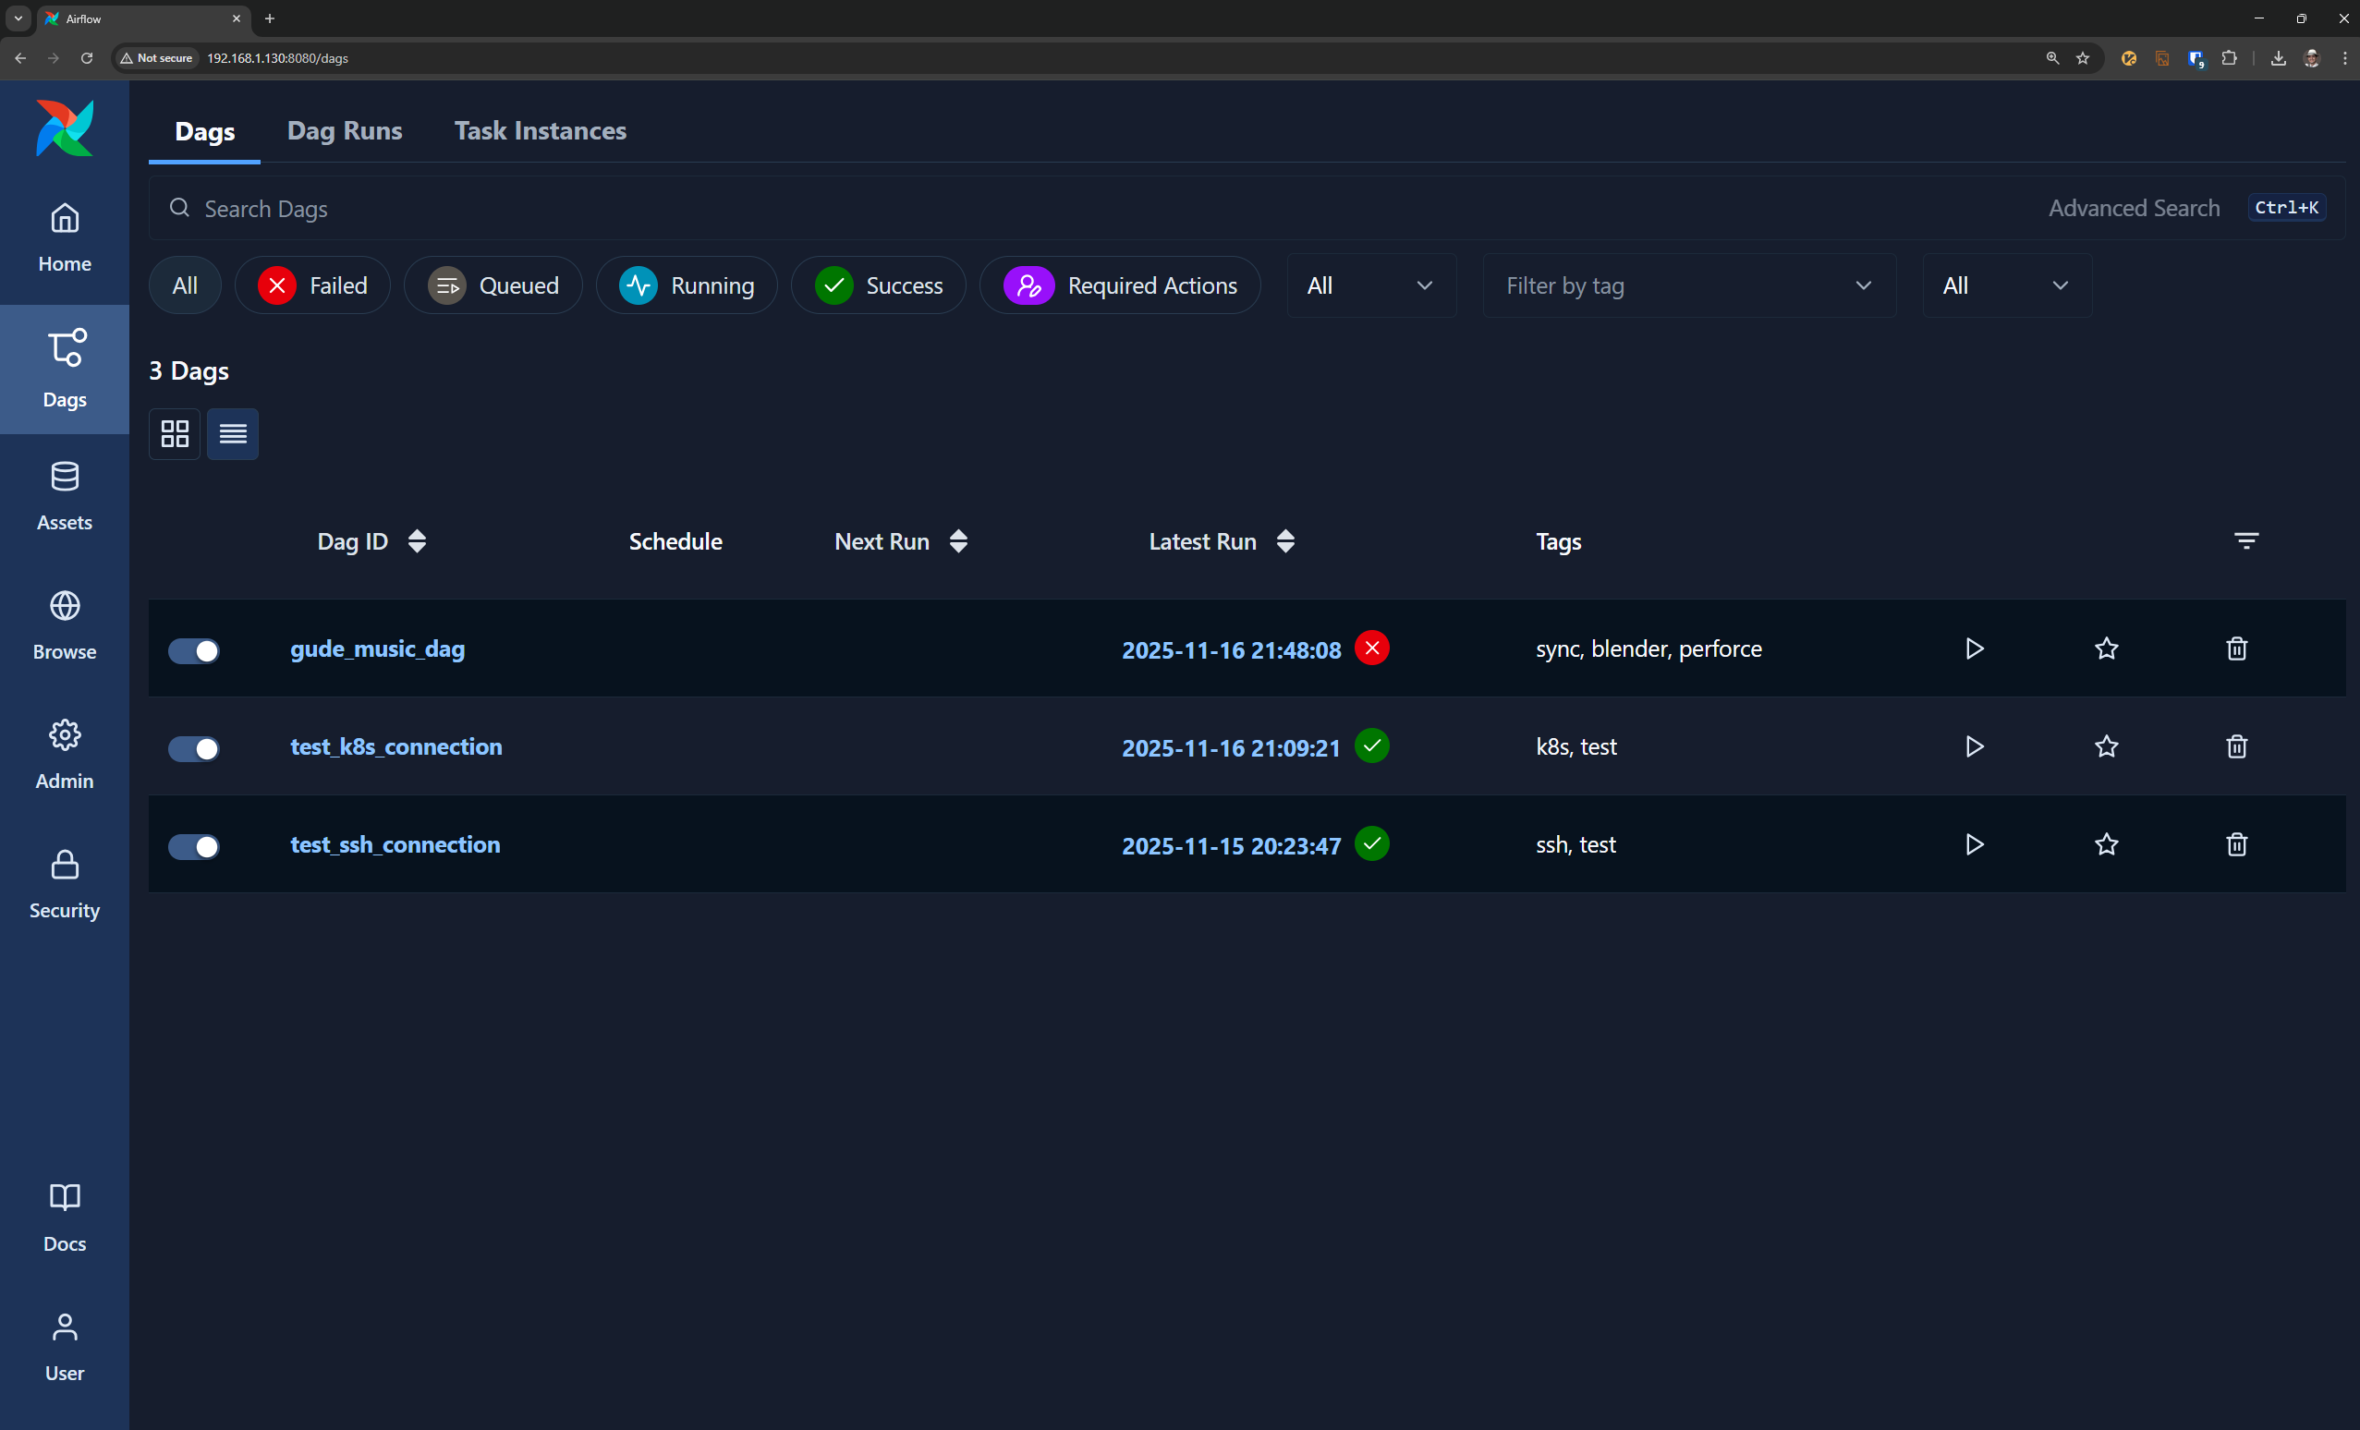Expand the rightmost All dropdown
This screenshot has height=1430, width=2360.
tap(2005, 285)
